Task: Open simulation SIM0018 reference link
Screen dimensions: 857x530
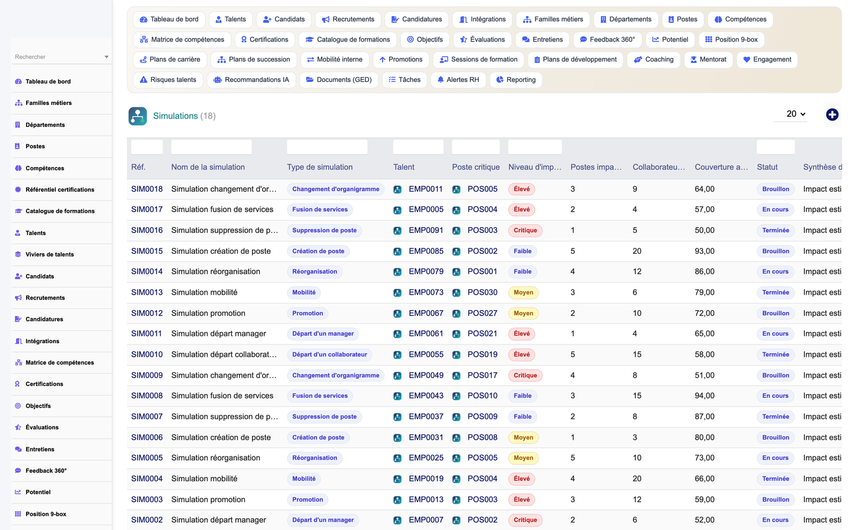Action: pos(147,189)
